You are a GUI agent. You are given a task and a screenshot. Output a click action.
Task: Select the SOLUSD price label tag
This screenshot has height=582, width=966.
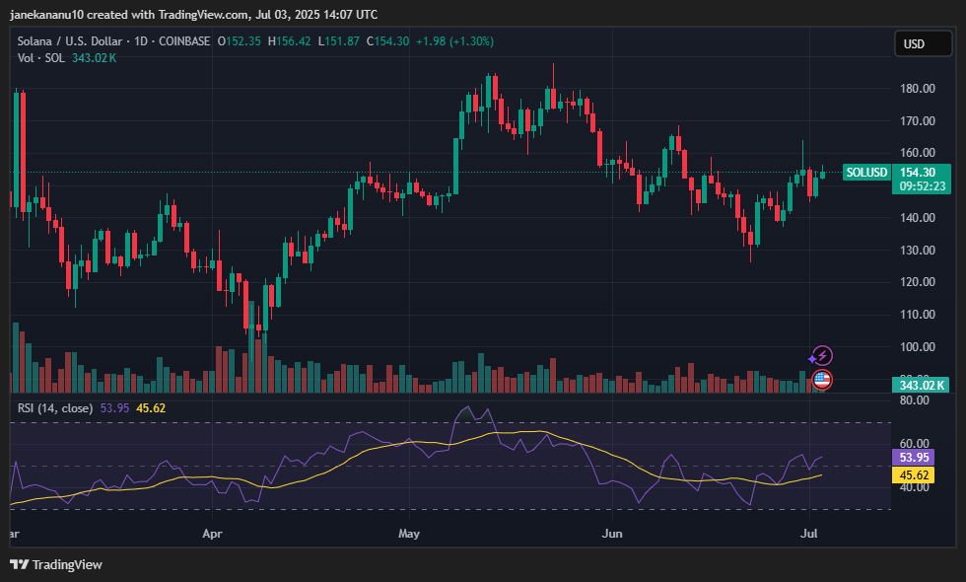coord(866,172)
